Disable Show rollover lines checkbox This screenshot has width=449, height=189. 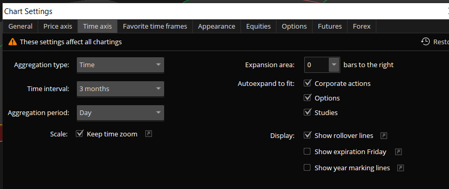pyautogui.click(x=307, y=135)
